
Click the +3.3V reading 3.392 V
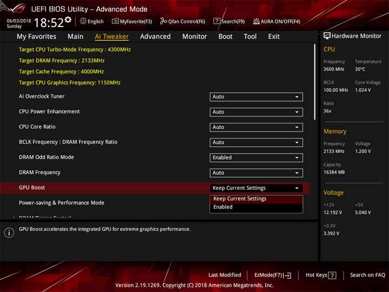coord(331,234)
